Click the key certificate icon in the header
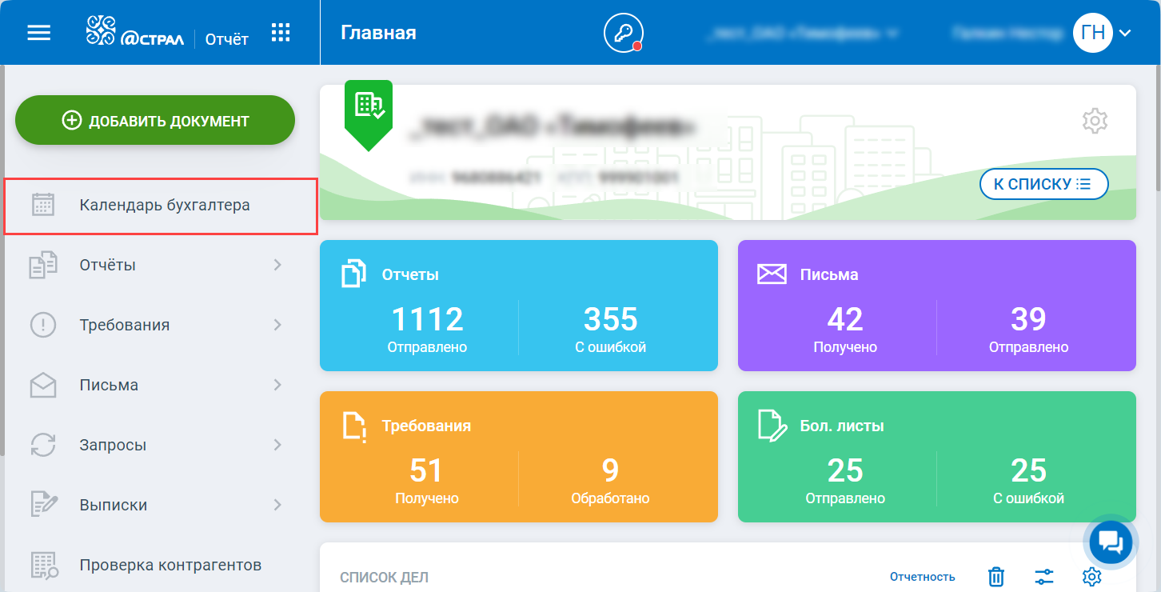The height and width of the screenshot is (592, 1161). (623, 33)
